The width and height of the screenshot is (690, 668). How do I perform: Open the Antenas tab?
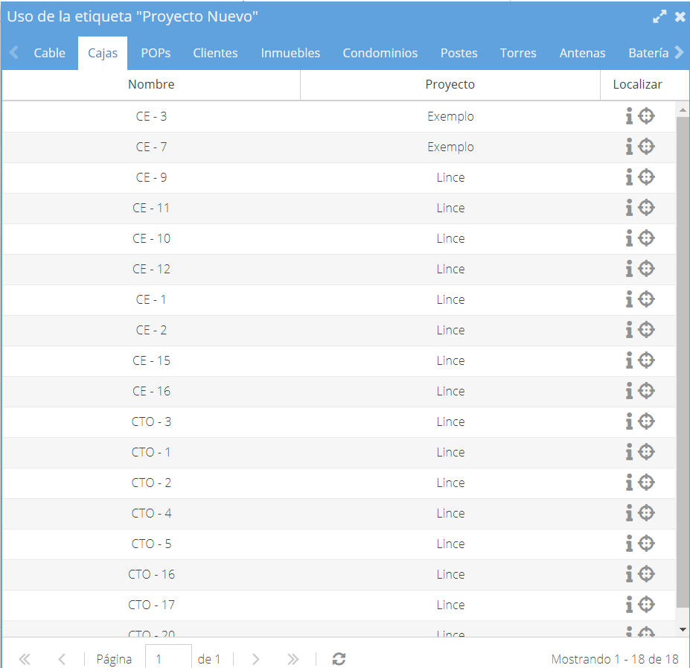582,53
